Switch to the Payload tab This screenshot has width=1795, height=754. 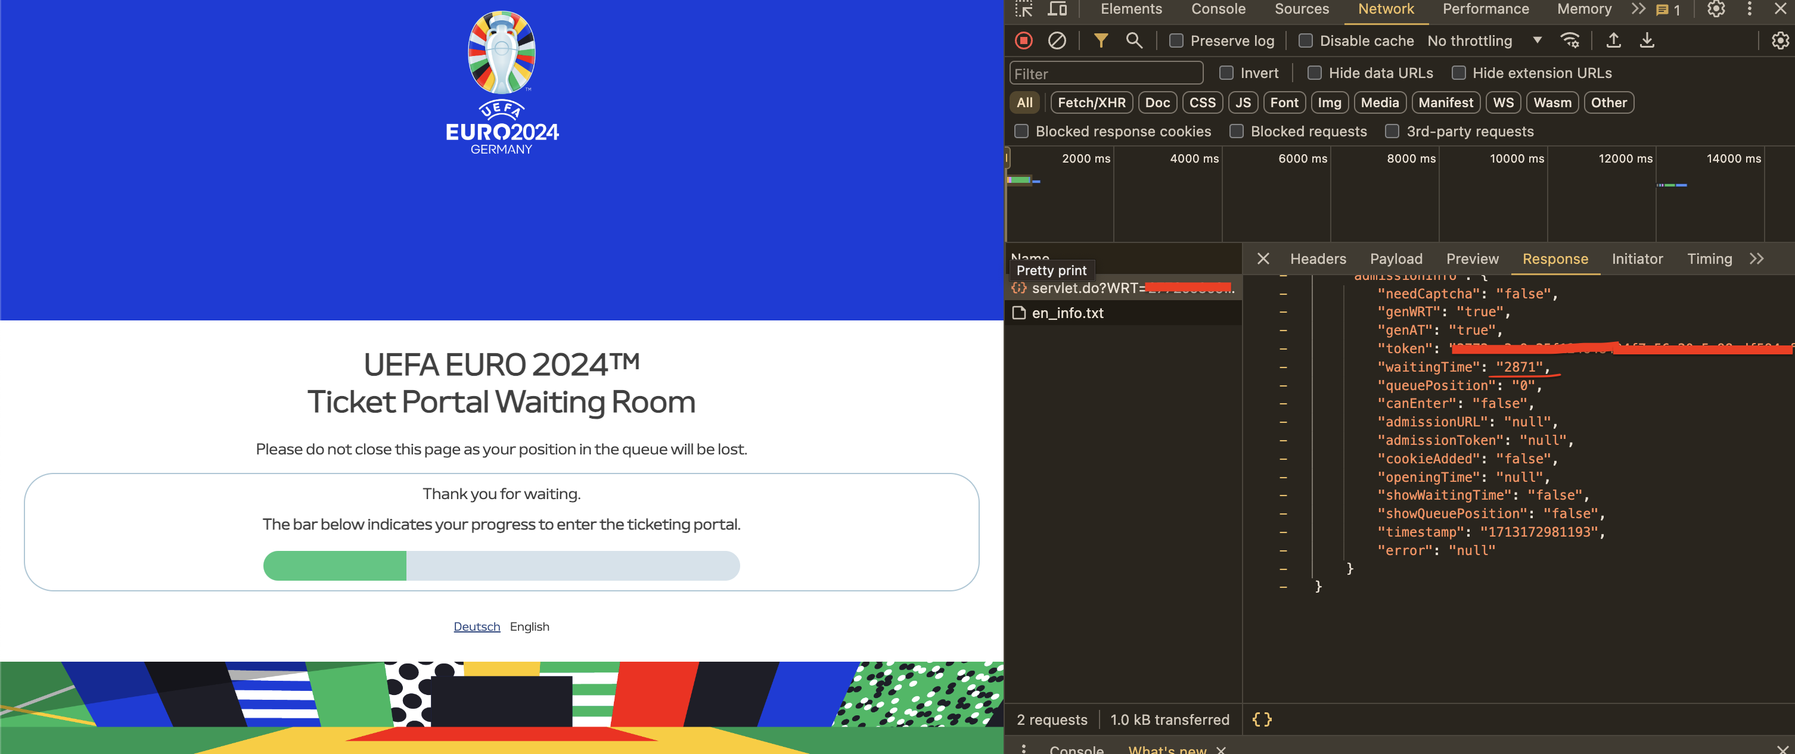click(1396, 258)
